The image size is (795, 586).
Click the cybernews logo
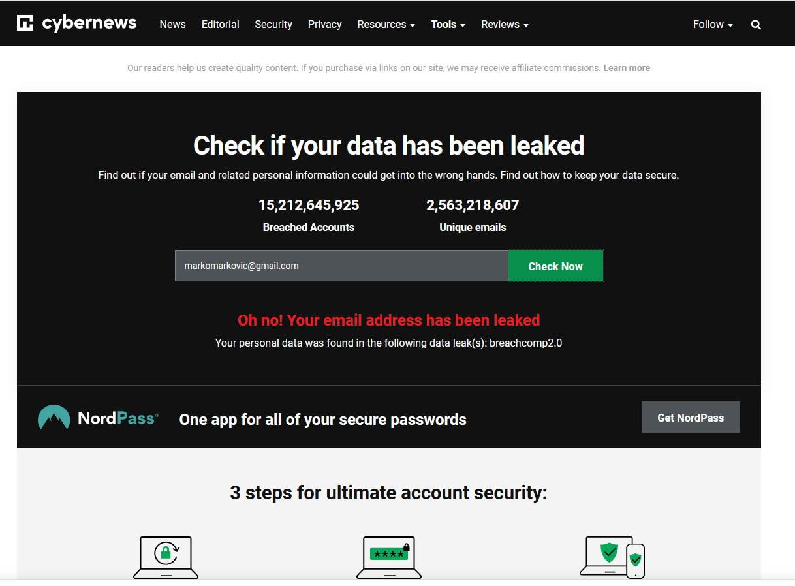coord(76,23)
